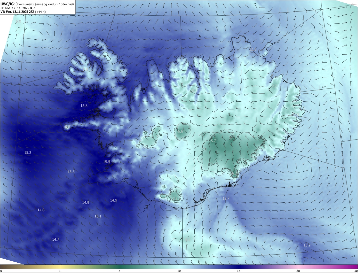Click the colorbar tick label 10

click(x=179, y=271)
